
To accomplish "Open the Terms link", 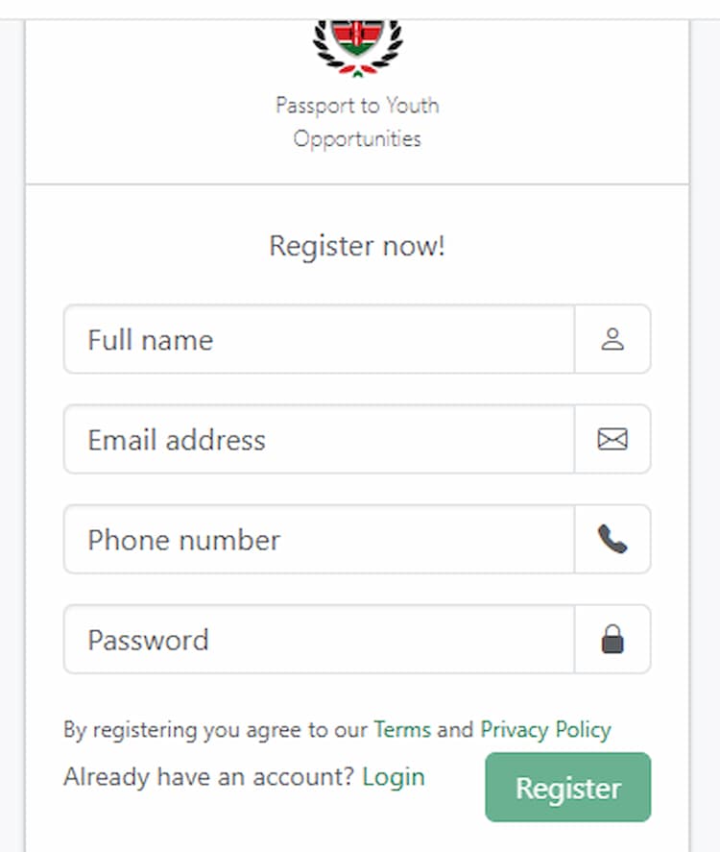I will pos(403,730).
